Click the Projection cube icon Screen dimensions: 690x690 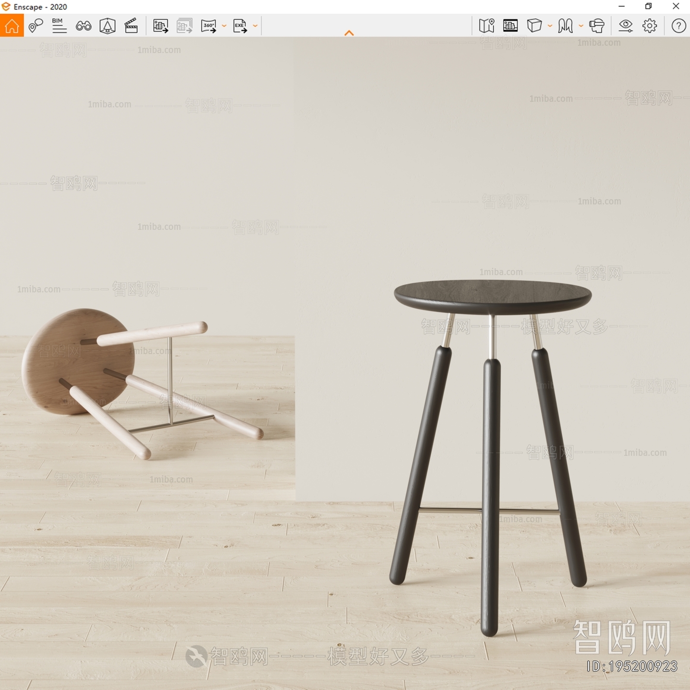click(x=534, y=26)
